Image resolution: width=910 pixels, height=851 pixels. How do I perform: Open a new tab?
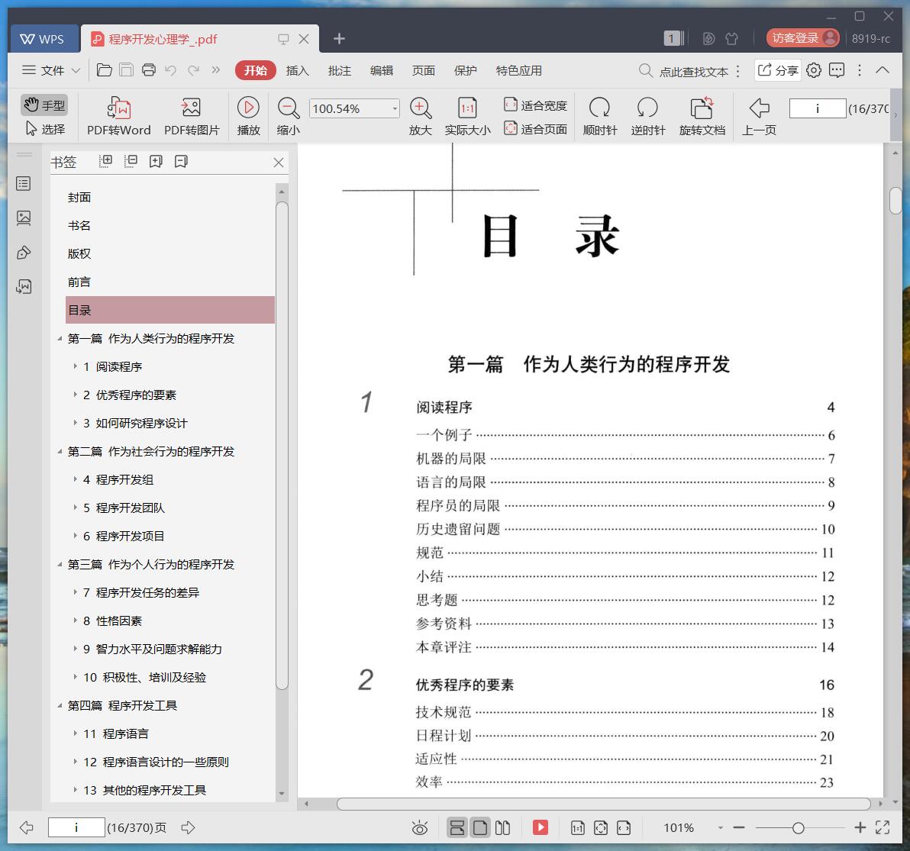[340, 38]
